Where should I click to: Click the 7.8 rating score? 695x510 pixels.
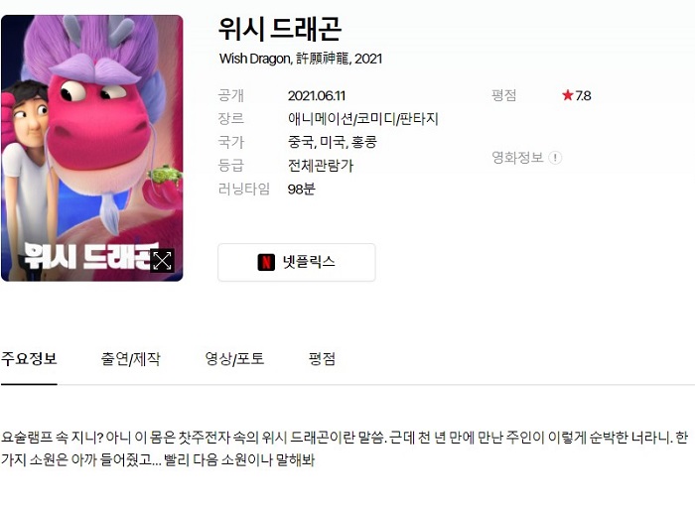tap(583, 95)
